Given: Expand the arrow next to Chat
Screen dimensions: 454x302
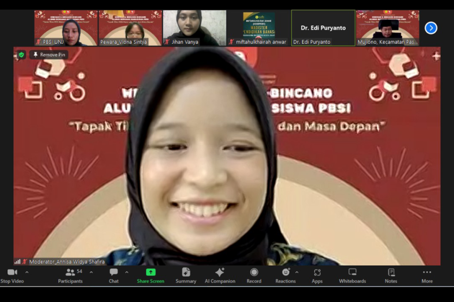Looking at the screenshot, I should (x=127, y=272).
